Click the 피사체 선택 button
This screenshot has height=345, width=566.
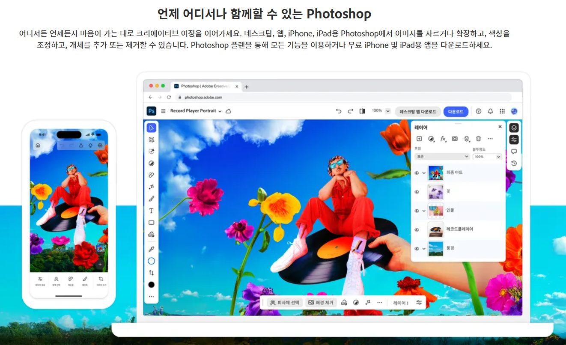tap(284, 302)
